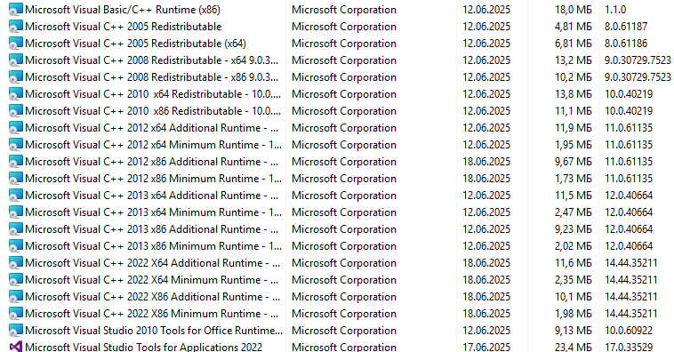Click the size value "2,47 МБ"

pos(573,212)
